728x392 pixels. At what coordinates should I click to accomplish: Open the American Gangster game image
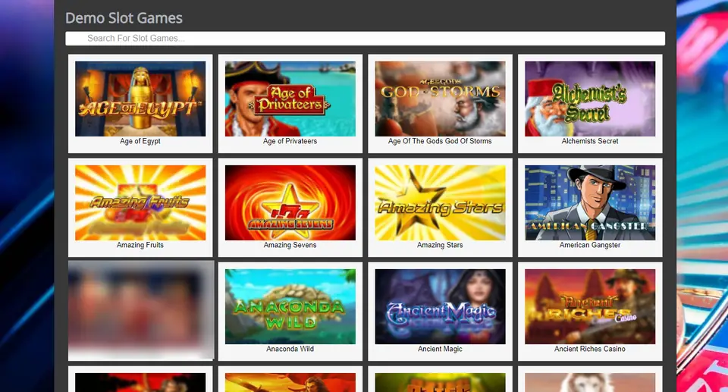(590, 203)
